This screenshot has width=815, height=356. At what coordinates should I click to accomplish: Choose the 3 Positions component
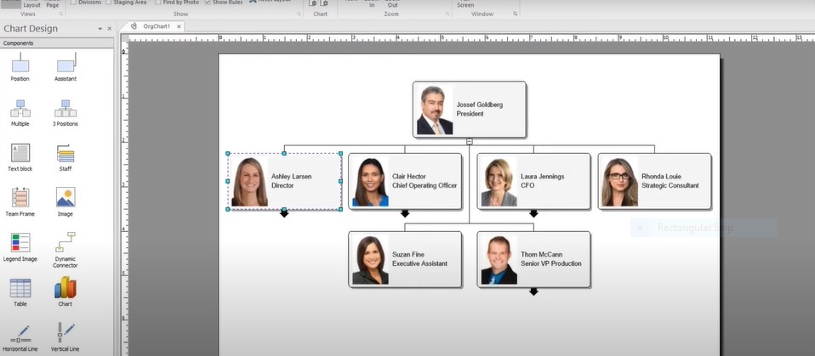pyautogui.click(x=66, y=110)
